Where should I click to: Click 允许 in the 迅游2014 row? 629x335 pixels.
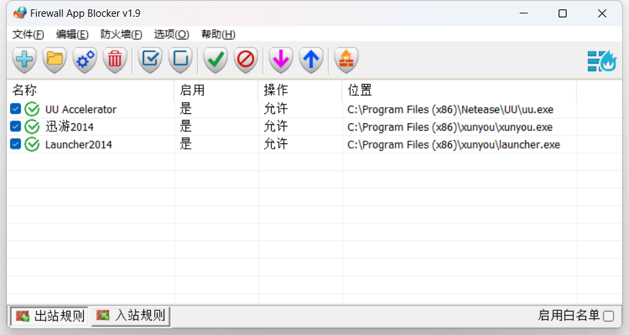pos(276,127)
